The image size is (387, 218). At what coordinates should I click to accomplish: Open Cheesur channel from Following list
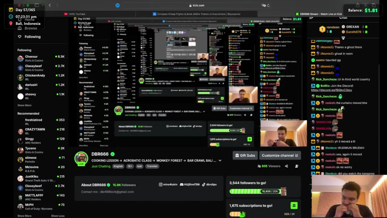click(x=41, y=58)
